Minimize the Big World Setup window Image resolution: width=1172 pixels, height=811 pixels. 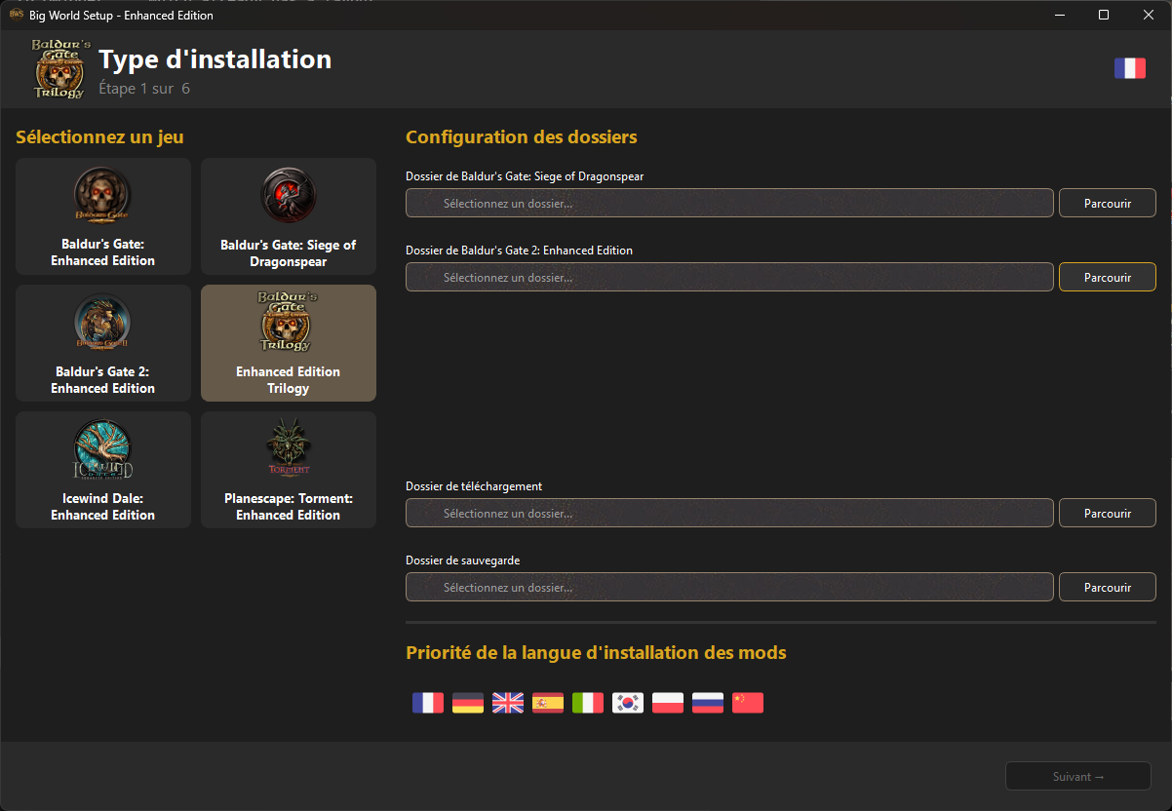click(x=1059, y=15)
